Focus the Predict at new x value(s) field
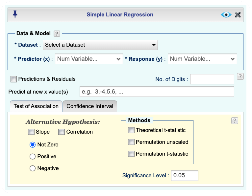 (x=157, y=92)
